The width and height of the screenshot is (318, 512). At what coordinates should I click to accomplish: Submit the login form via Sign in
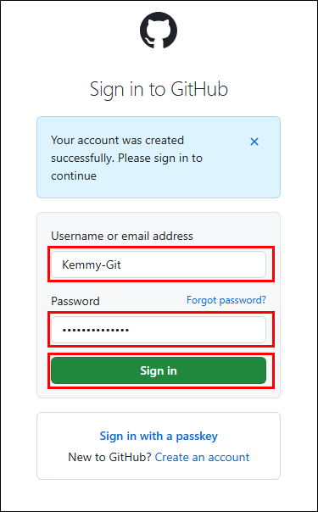159,370
